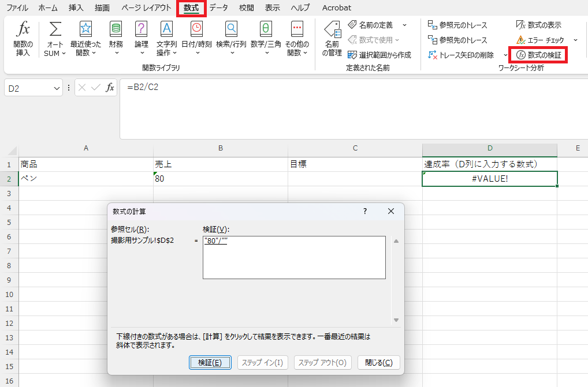Image resolution: width=588 pixels, height=387 pixels.
Task: Click Trace Dependents (参照先のトレース)
Action: [457, 40]
